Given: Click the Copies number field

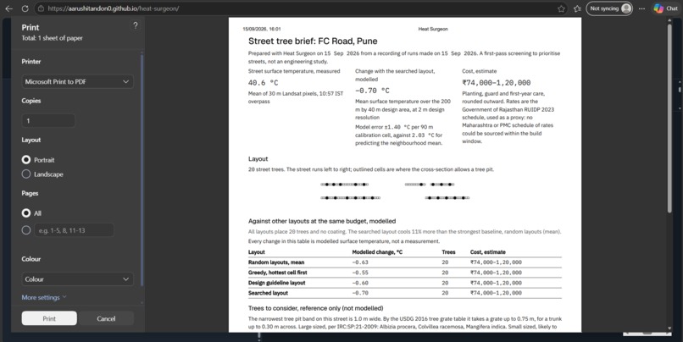Looking at the screenshot, I should click(48, 120).
